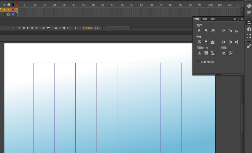Viewport: 252px width, 153px height.
Task: Click the align top edge icon
Action: pyautogui.click(x=224, y=31)
